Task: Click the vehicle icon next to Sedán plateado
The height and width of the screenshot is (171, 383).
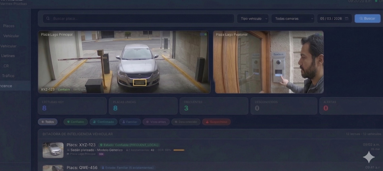Action: click(x=68, y=150)
